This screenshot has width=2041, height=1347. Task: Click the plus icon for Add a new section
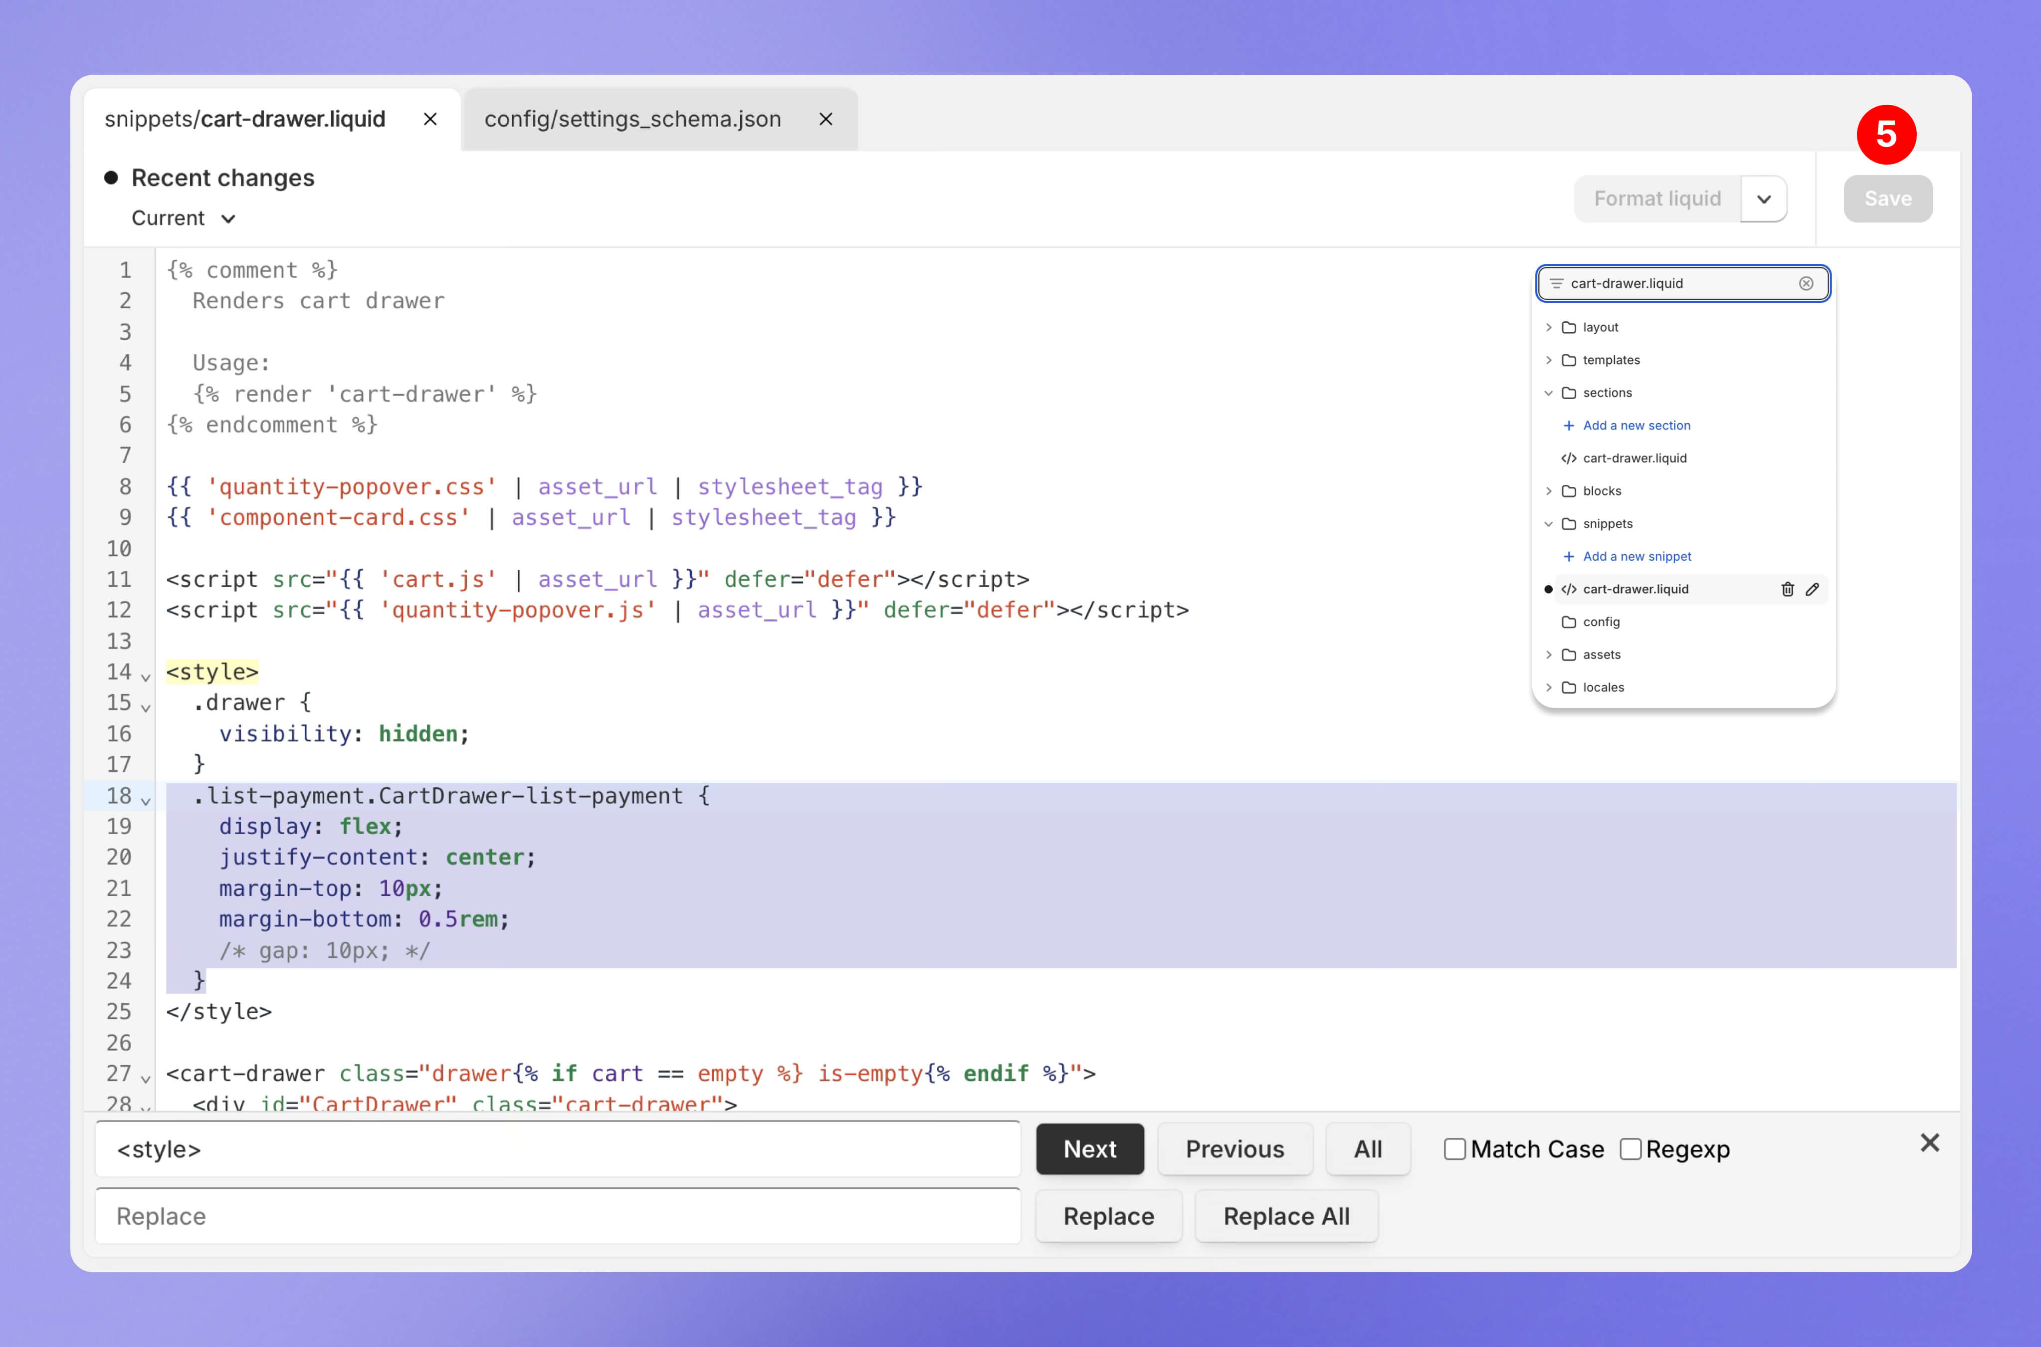coord(1568,426)
